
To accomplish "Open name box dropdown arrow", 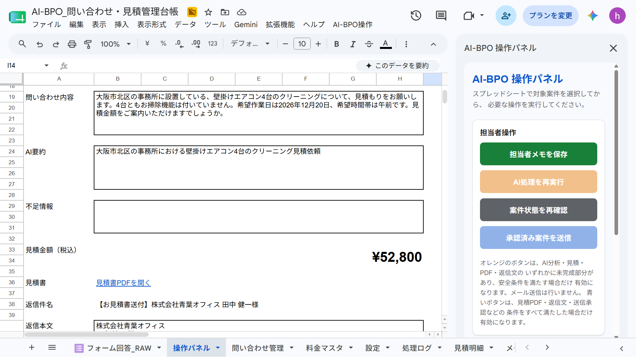I will 46,65.
